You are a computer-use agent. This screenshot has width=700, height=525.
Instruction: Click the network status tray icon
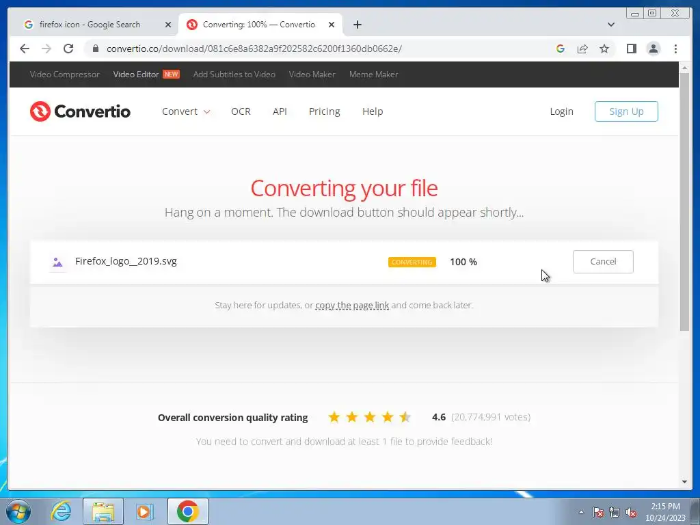615,512
